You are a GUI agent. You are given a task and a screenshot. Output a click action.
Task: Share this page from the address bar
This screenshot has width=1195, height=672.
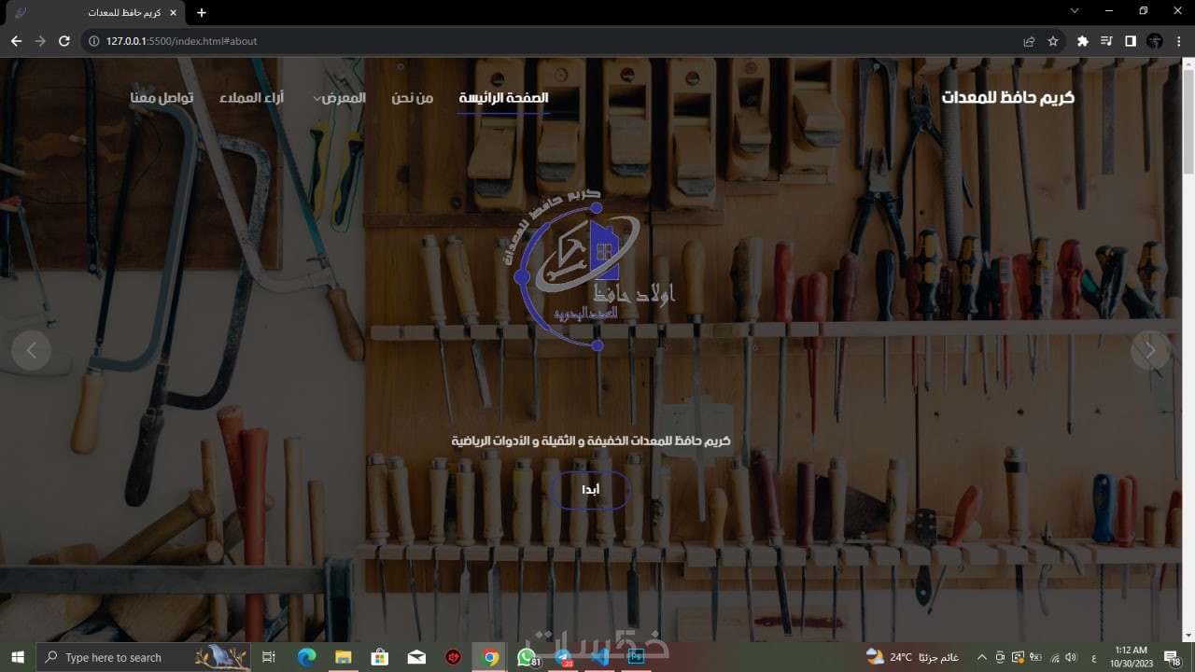[1029, 41]
